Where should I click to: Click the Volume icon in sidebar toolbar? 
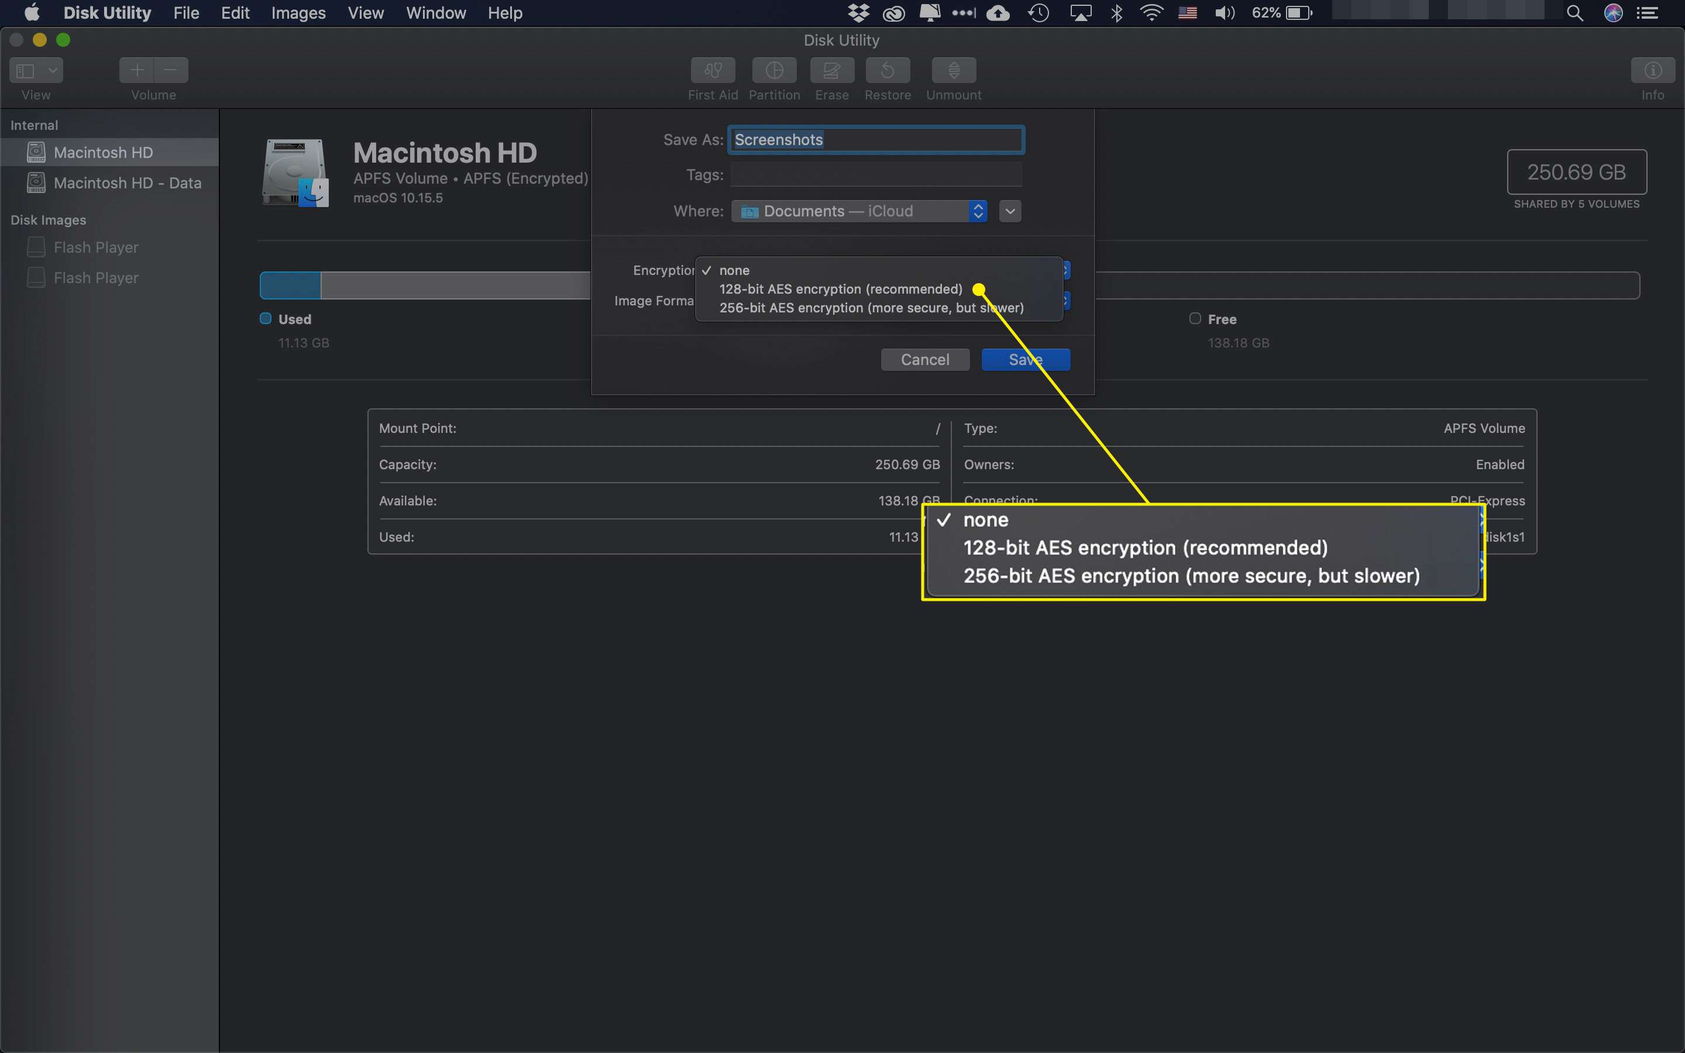coord(152,79)
